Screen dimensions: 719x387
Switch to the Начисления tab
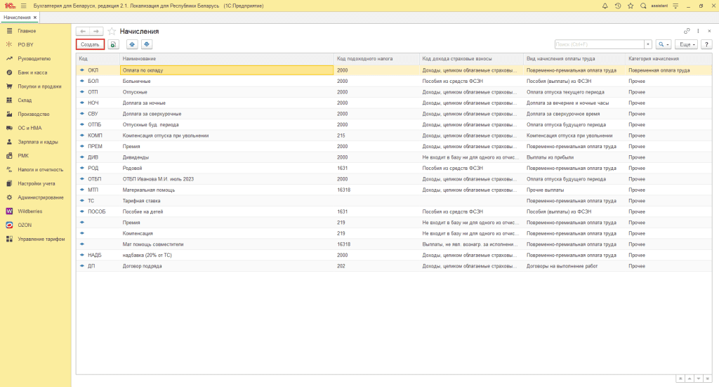point(17,17)
